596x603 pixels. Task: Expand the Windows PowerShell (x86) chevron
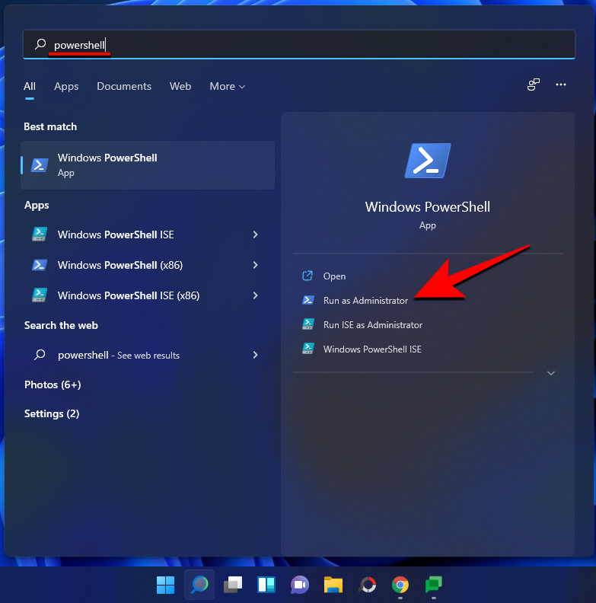pos(255,265)
